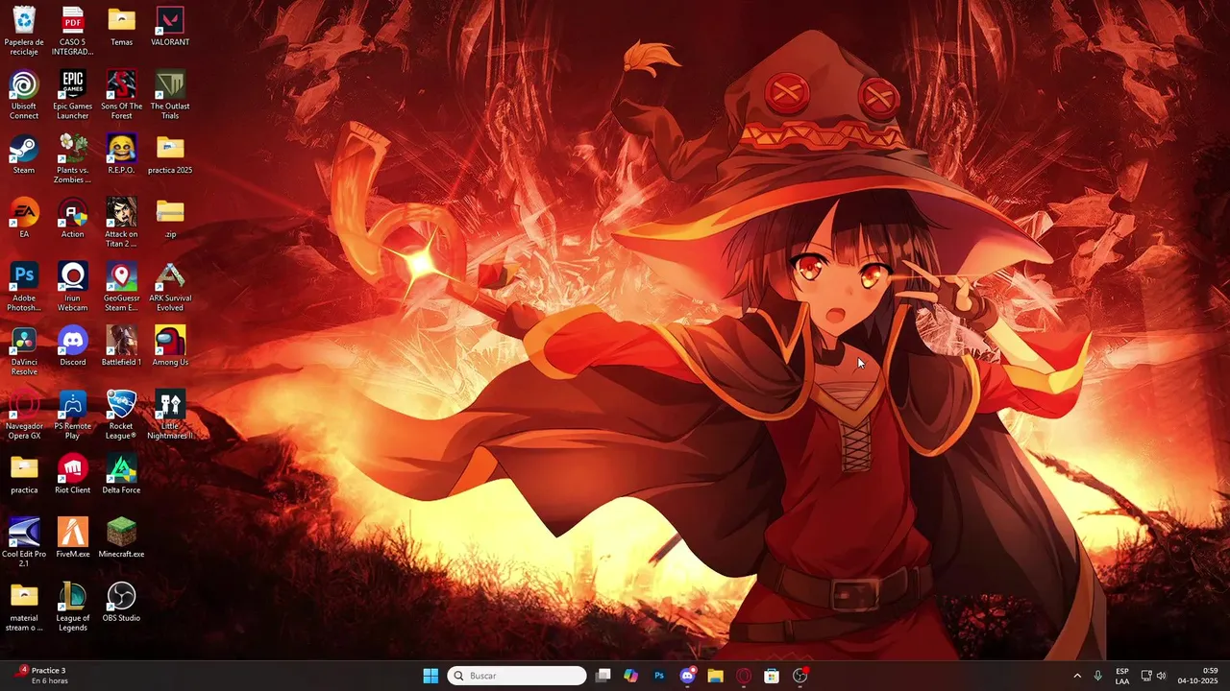This screenshot has height=691, width=1230.
Task: Launch the VALORANT shortcut
Action: (170, 25)
